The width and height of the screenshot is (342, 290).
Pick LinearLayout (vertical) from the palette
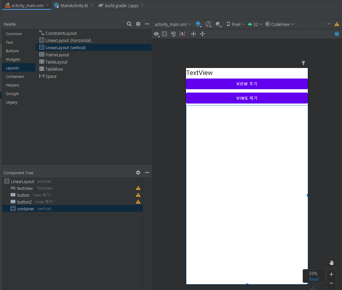94,47
